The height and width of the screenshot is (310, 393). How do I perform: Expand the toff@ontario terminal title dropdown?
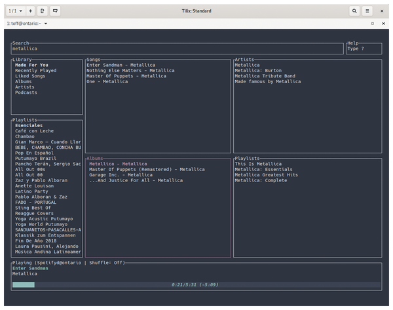click(x=46, y=24)
